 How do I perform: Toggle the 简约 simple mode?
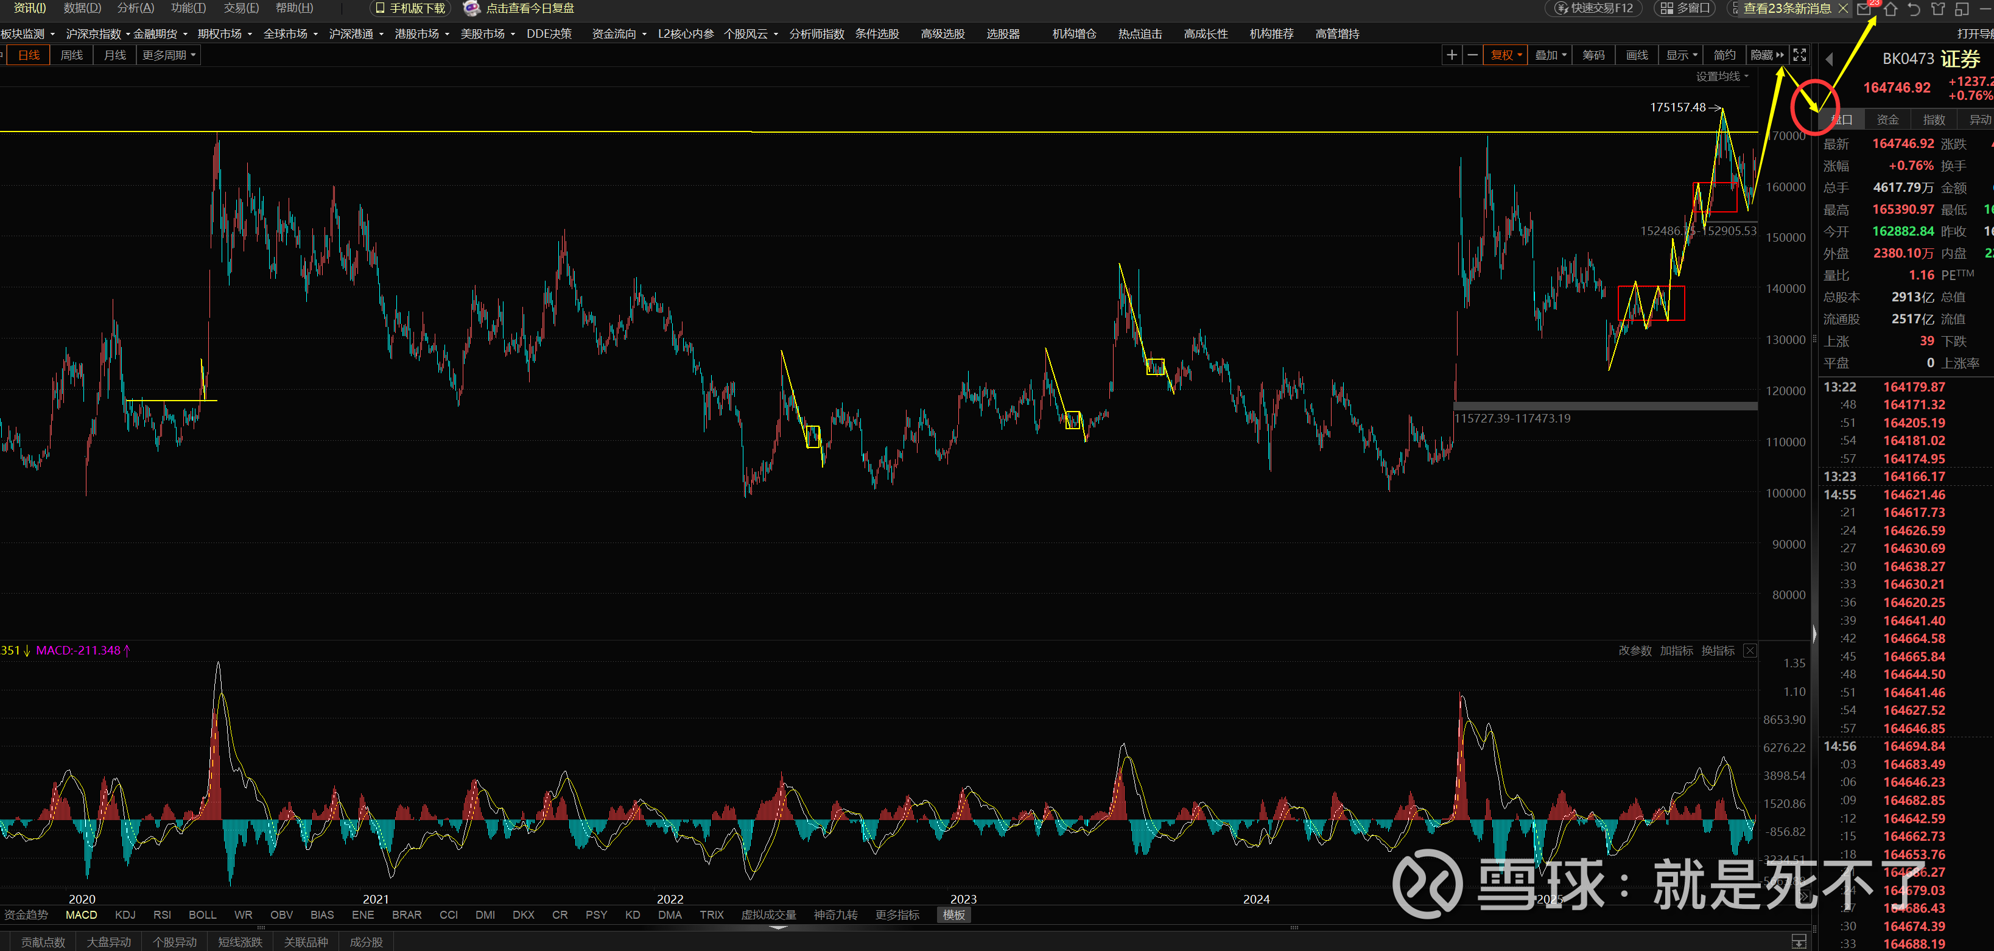[1724, 55]
